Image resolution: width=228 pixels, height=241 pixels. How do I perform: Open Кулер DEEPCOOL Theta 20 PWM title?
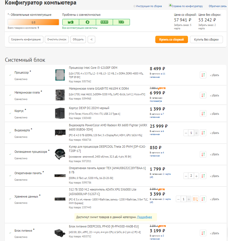pyautogui.click(x=107, y=149)
